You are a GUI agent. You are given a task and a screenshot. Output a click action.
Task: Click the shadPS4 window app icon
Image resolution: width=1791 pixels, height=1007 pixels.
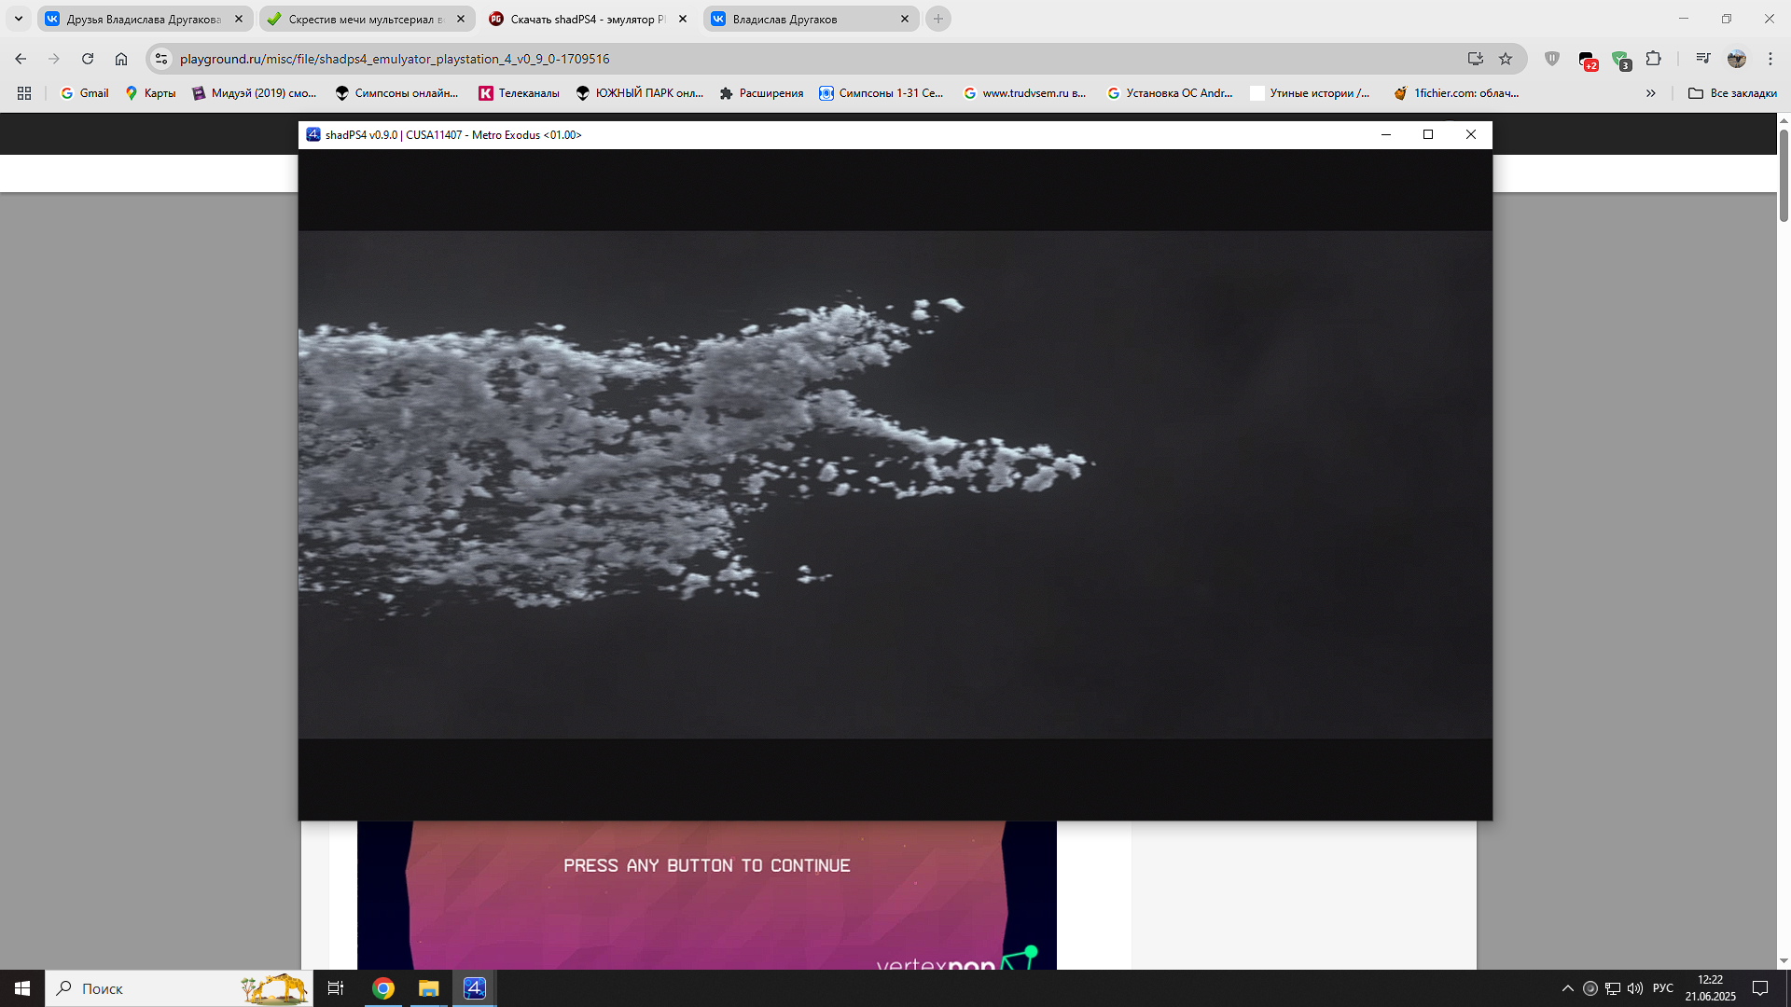point(313,134)
